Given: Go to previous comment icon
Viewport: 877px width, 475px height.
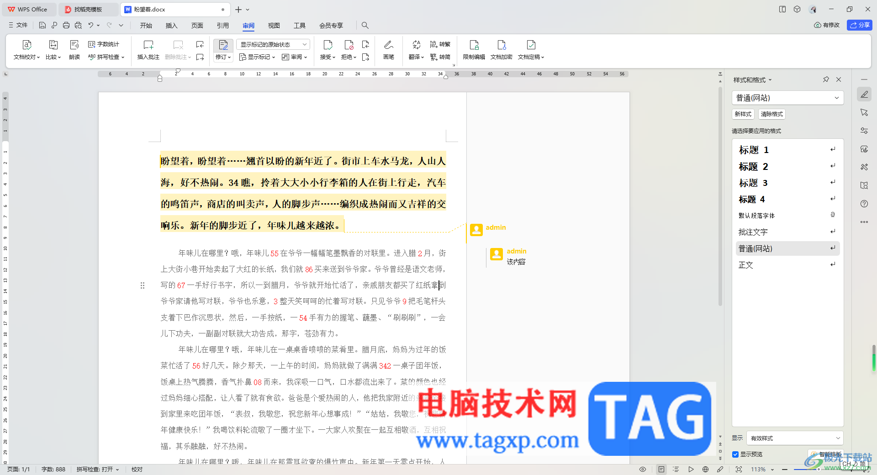Looking at the screenshot, I should coord(200,44).
